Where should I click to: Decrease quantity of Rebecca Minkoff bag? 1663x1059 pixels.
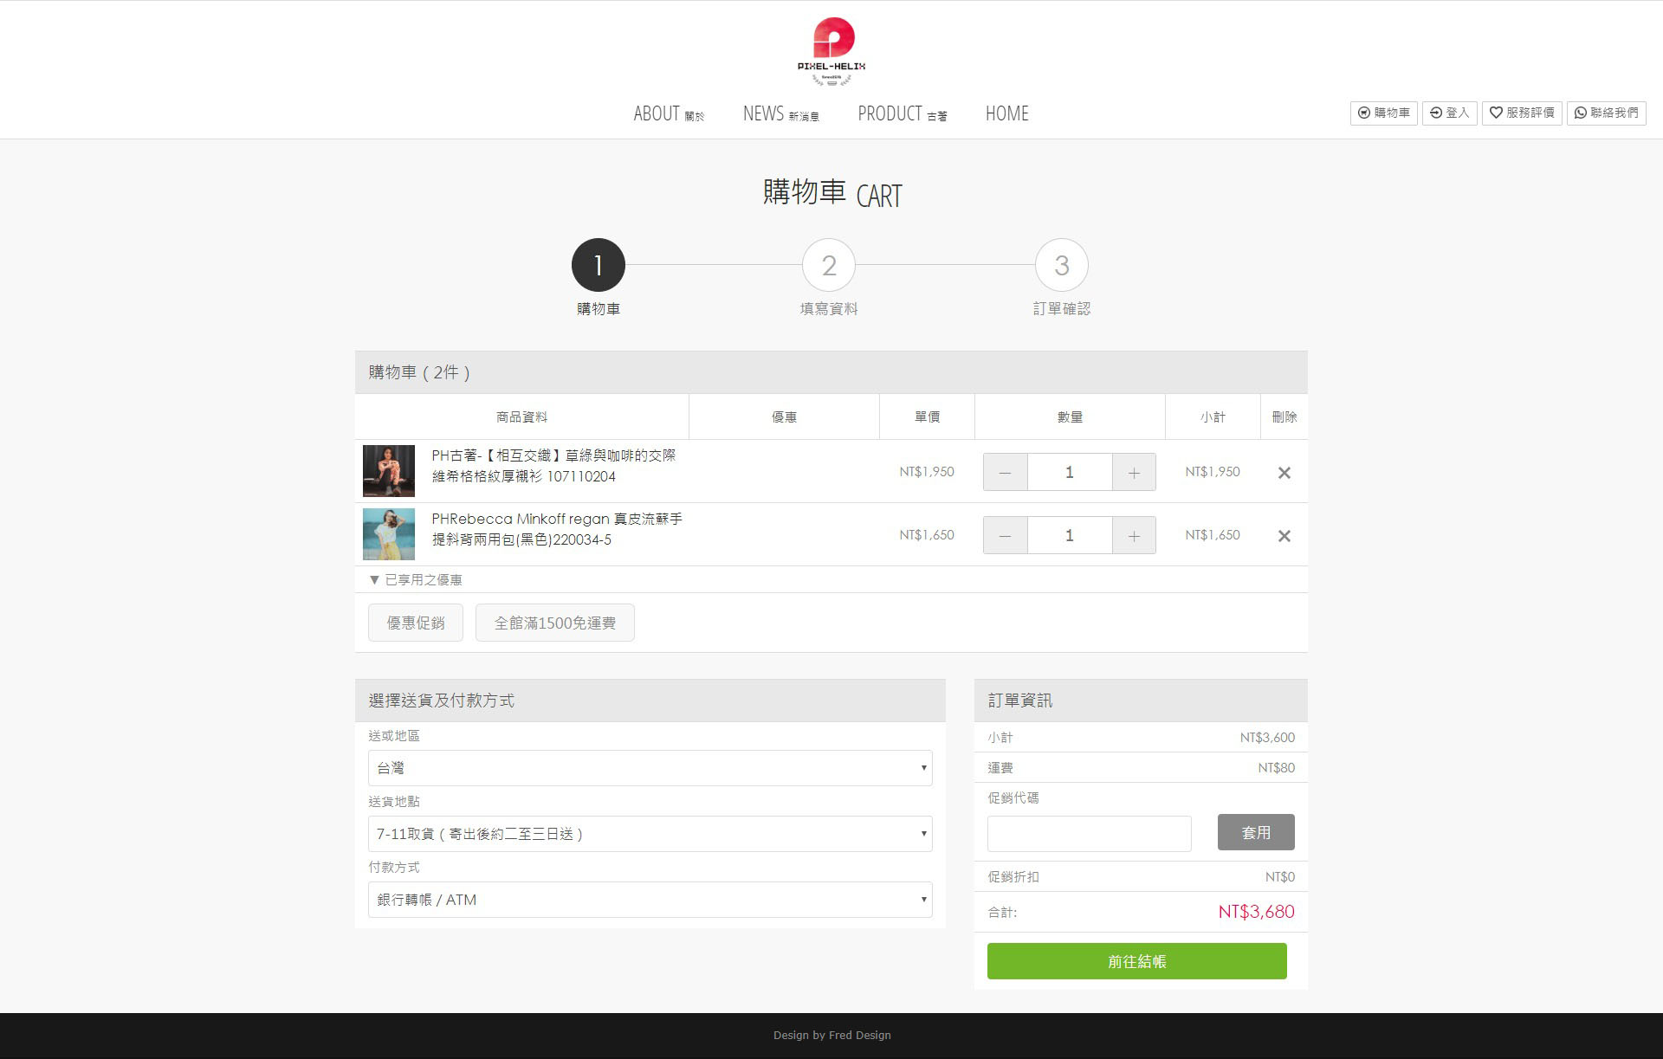coord(1005,536)
